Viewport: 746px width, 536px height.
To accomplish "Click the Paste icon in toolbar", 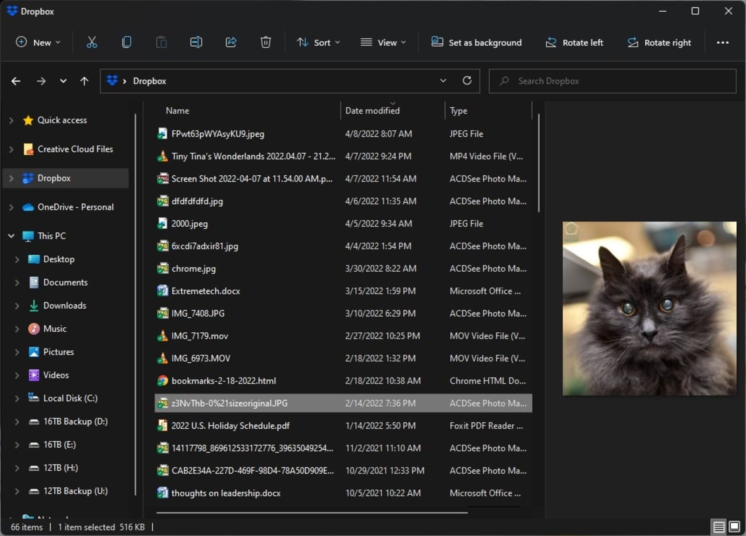I will tap(161, 42).
